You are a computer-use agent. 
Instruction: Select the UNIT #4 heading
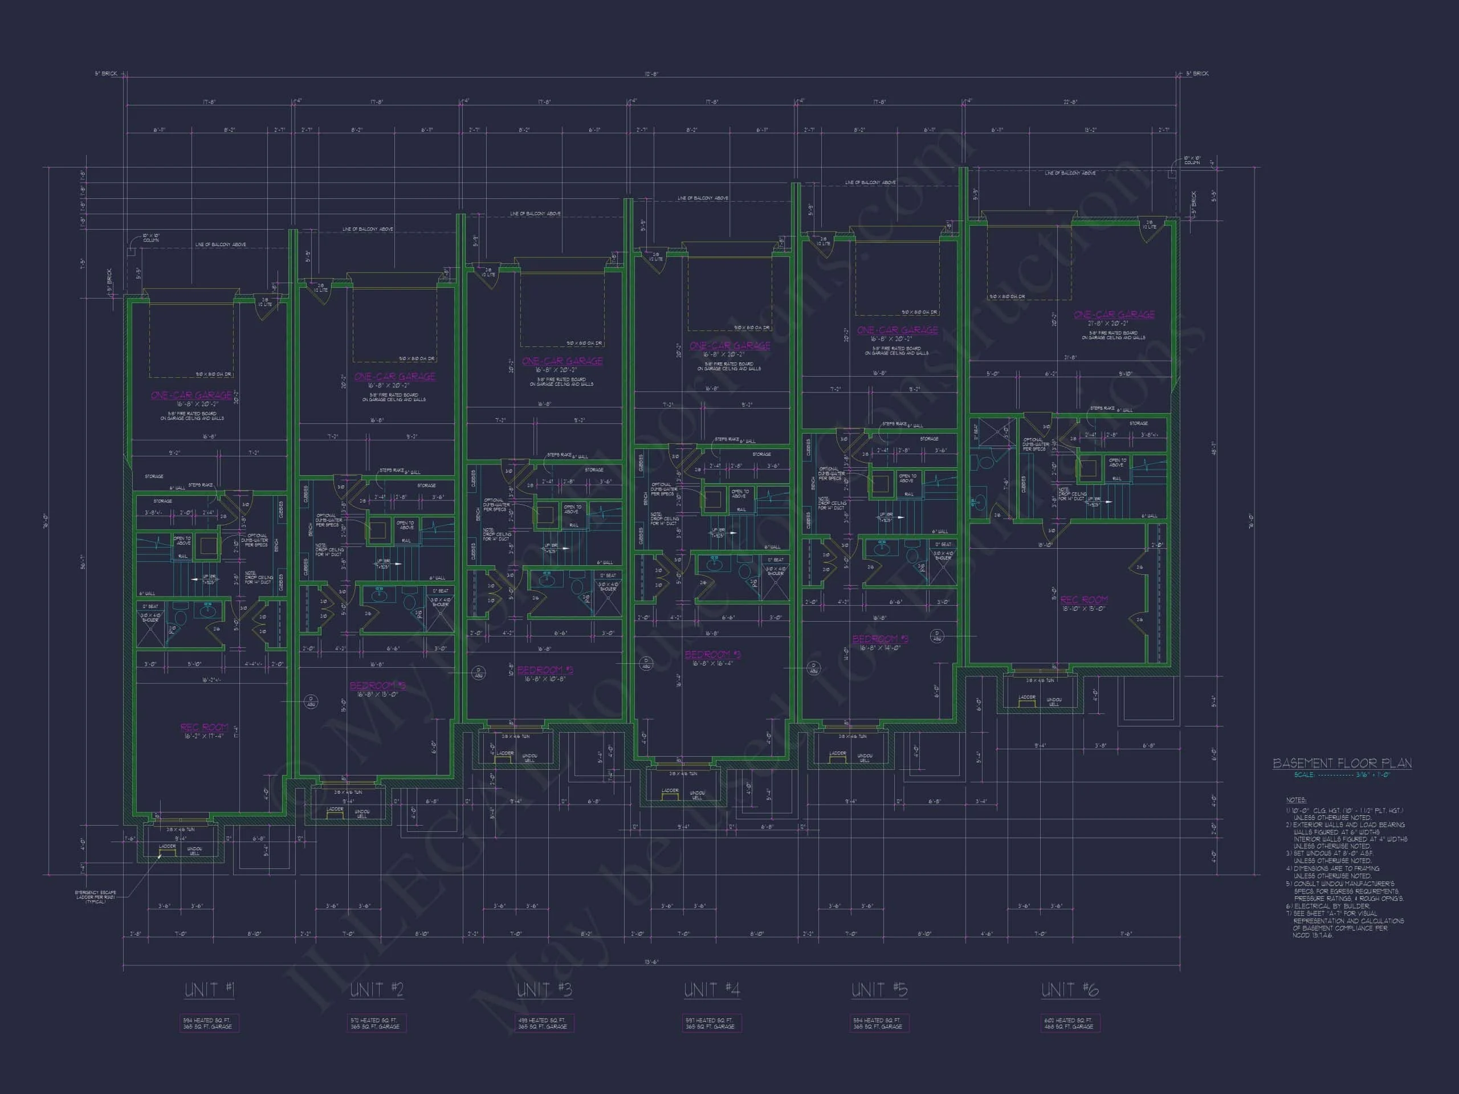(x=712, y=990)
